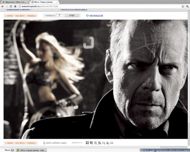Switch to the Воротила browser tab
This screenshot has width=190, height=152.
tap(13, 2)
